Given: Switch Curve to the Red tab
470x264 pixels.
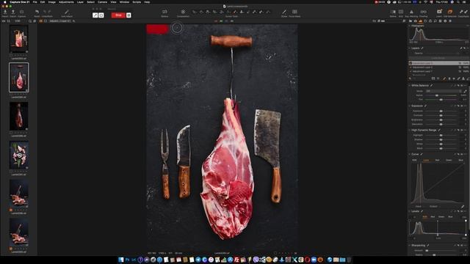Looking at the screenshot, I should tap(438, 160).
